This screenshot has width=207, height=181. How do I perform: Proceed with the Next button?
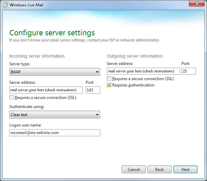point(185,170)
